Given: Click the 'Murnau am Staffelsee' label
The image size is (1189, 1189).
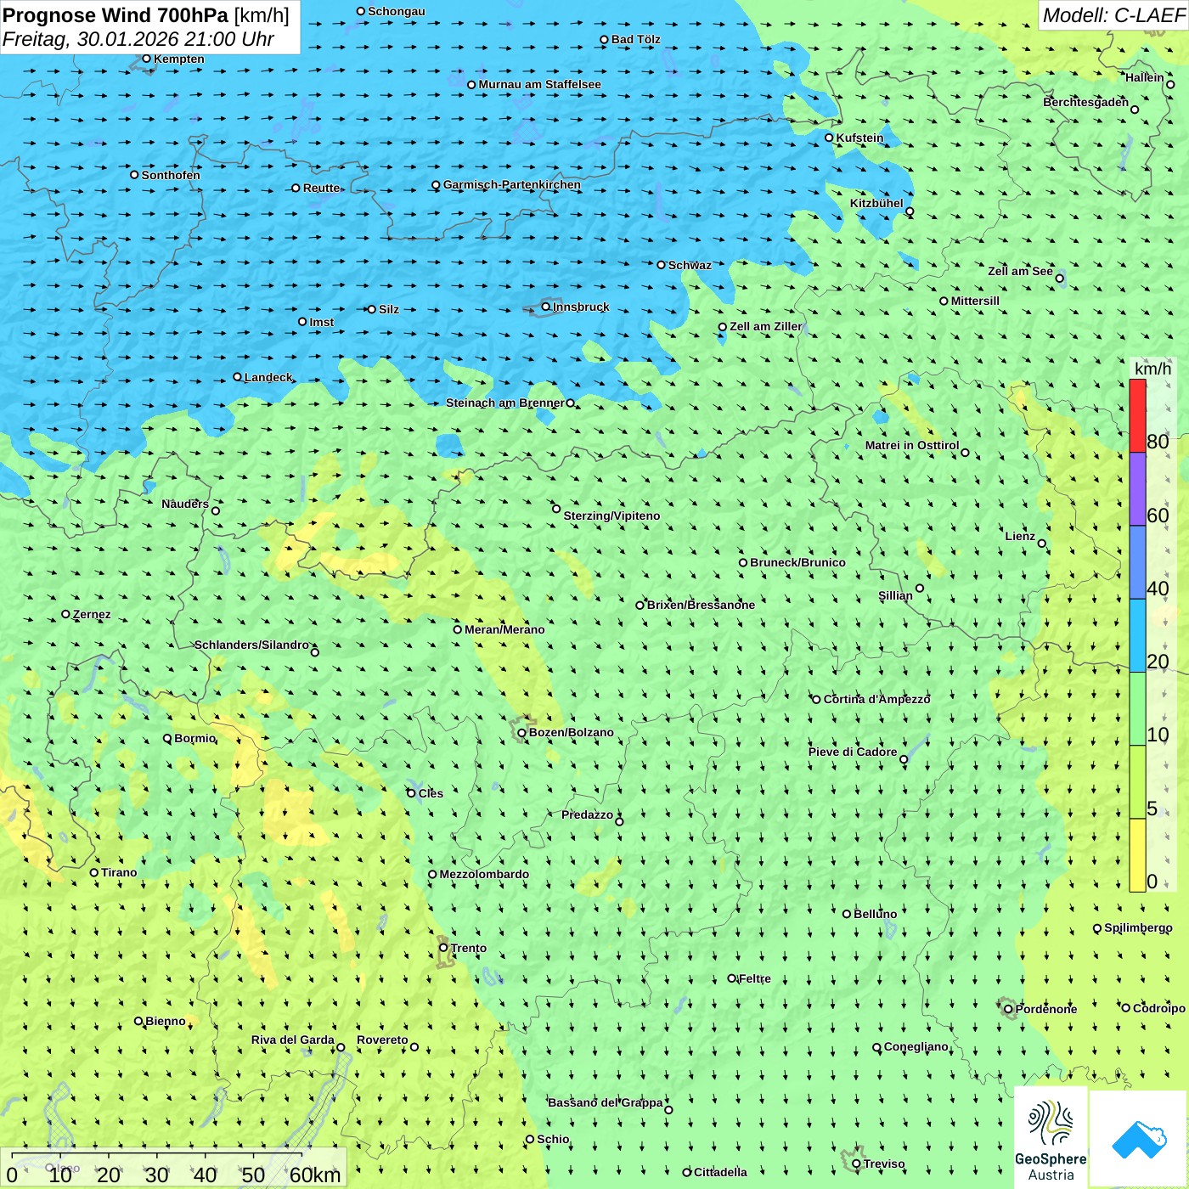Looking at the screenshot, I should [x=539, y=84].
